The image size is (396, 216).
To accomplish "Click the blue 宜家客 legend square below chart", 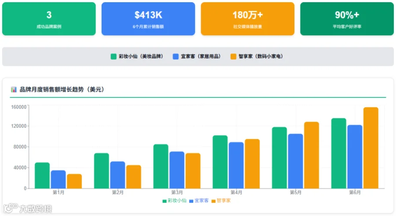I will tap(191, 201).
